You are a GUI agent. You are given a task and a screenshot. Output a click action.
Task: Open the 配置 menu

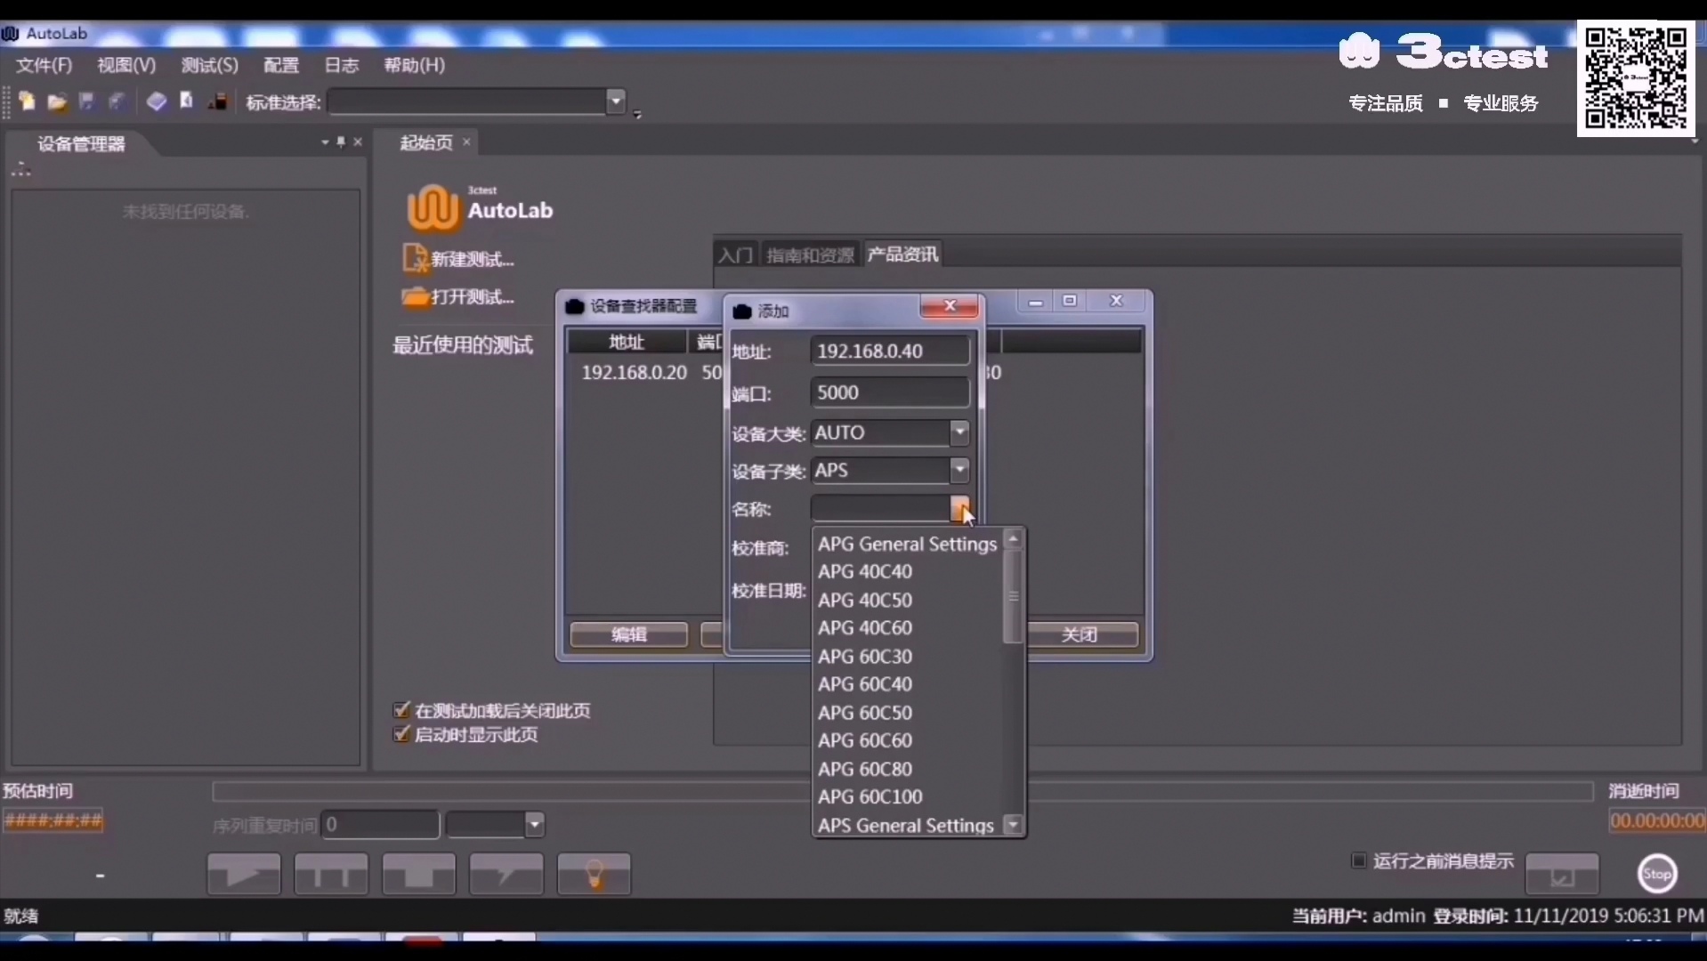(281, 65)
